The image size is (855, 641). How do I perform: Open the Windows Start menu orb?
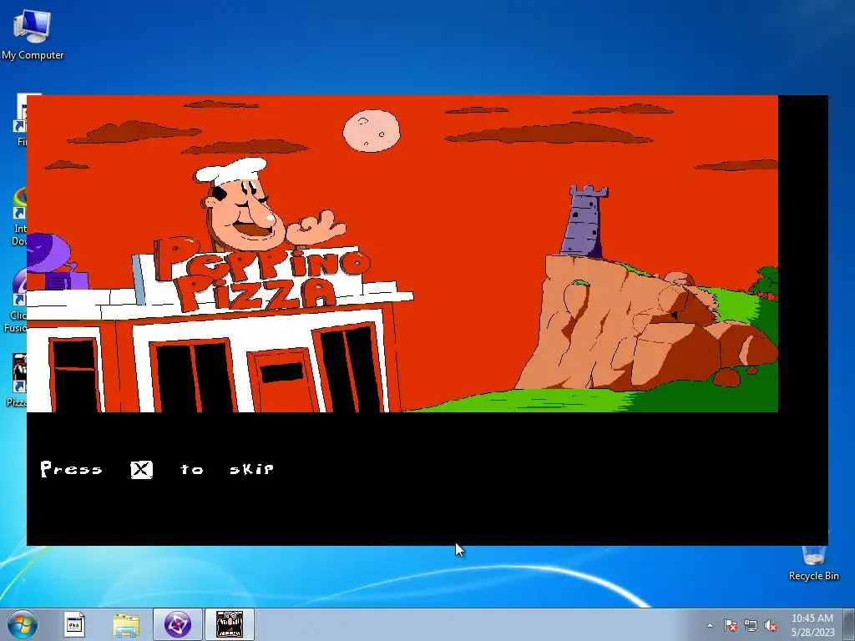[x=22, y=624]
